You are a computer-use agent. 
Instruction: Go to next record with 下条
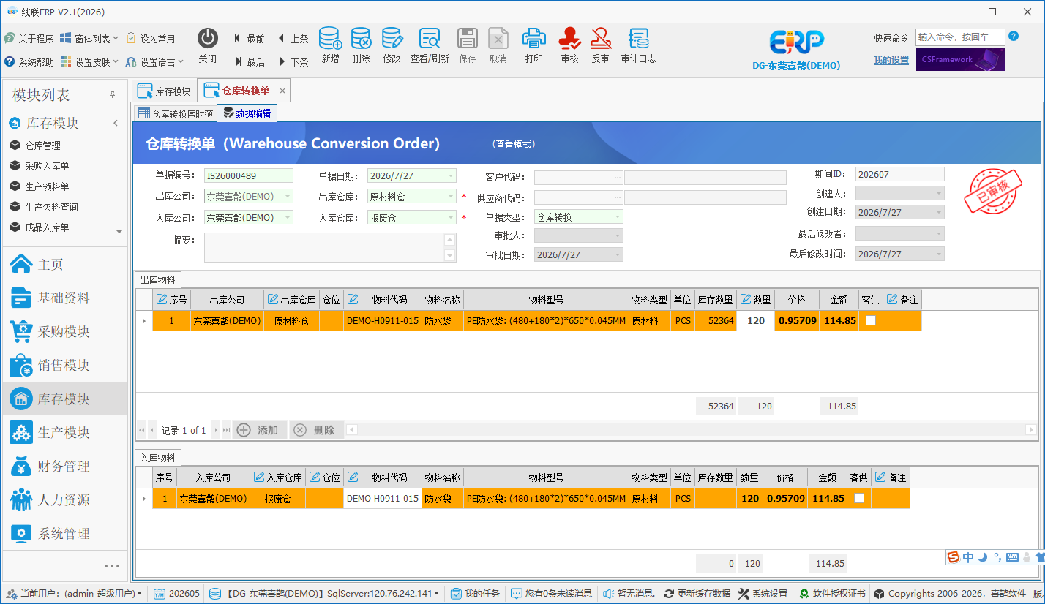[x=293, y=62]
